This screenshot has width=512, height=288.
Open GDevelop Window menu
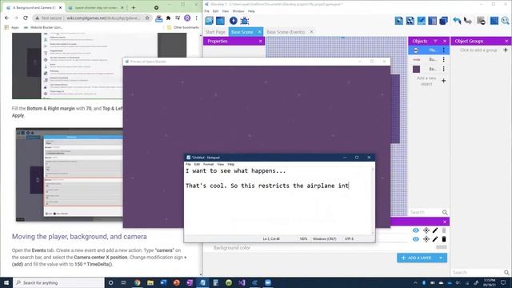238,11
